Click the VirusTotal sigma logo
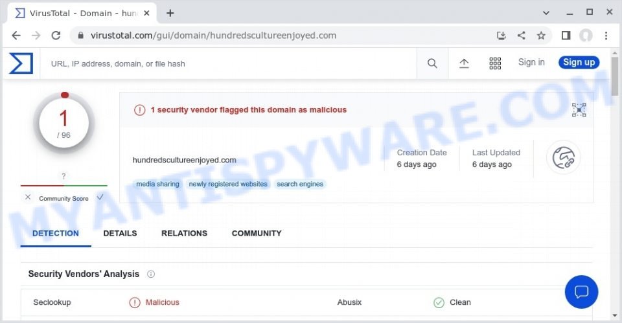Image resolution: width=622 pixels, height=323 pixels. click(x=21, y=63)
